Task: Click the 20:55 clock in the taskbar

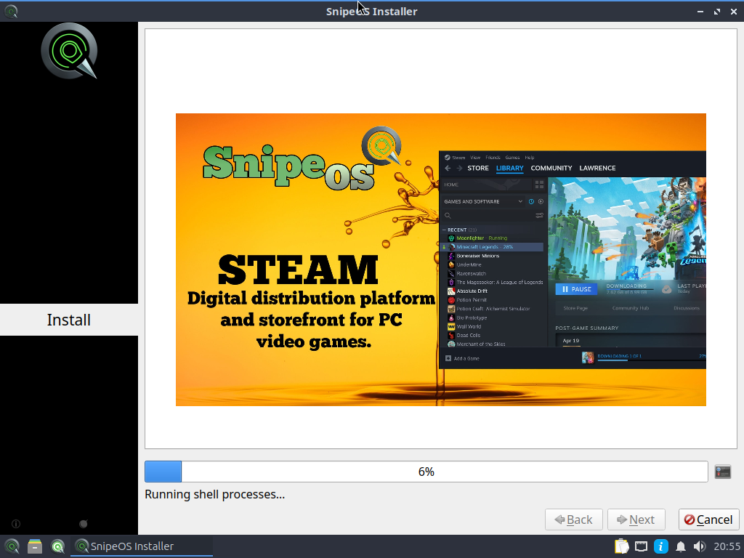Action: coord(727,546)
